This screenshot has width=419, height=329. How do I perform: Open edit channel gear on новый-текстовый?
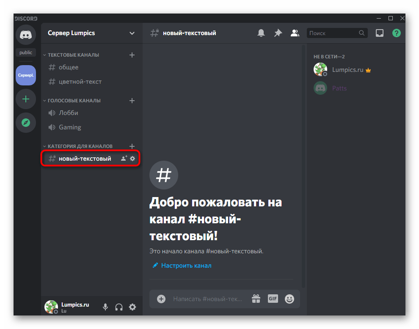click(x=132, y=159)
